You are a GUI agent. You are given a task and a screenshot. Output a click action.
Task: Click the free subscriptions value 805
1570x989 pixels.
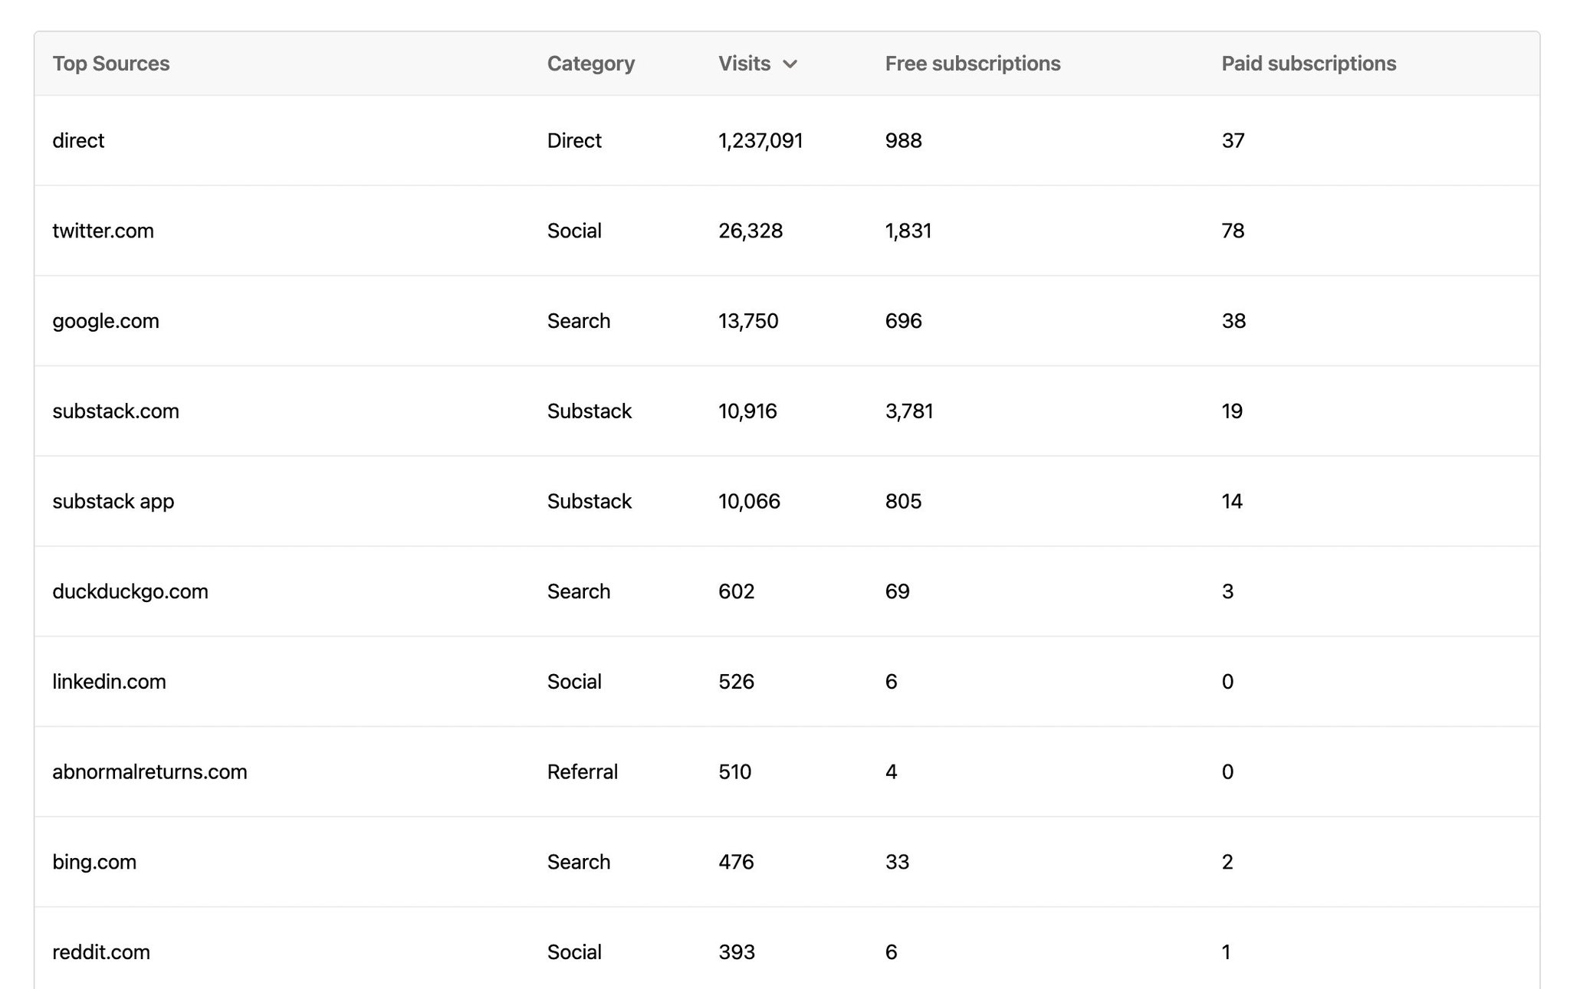tap(904, 502)
